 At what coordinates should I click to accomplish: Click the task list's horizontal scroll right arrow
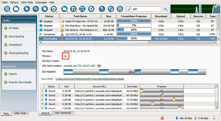coord(215,42)
